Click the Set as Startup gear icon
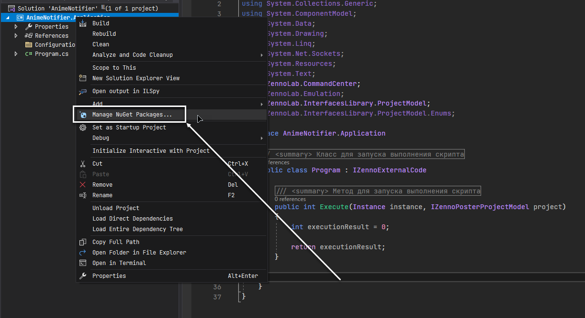This screenshot has width=585, height=318. pos(83,127)
